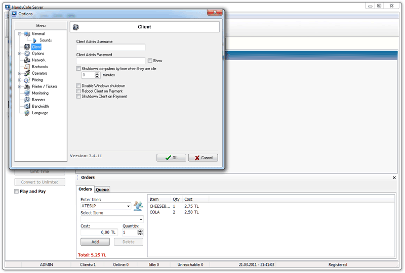Expand the Pricing tree node
Screen dimensions: 405x273
click(20, 80)
